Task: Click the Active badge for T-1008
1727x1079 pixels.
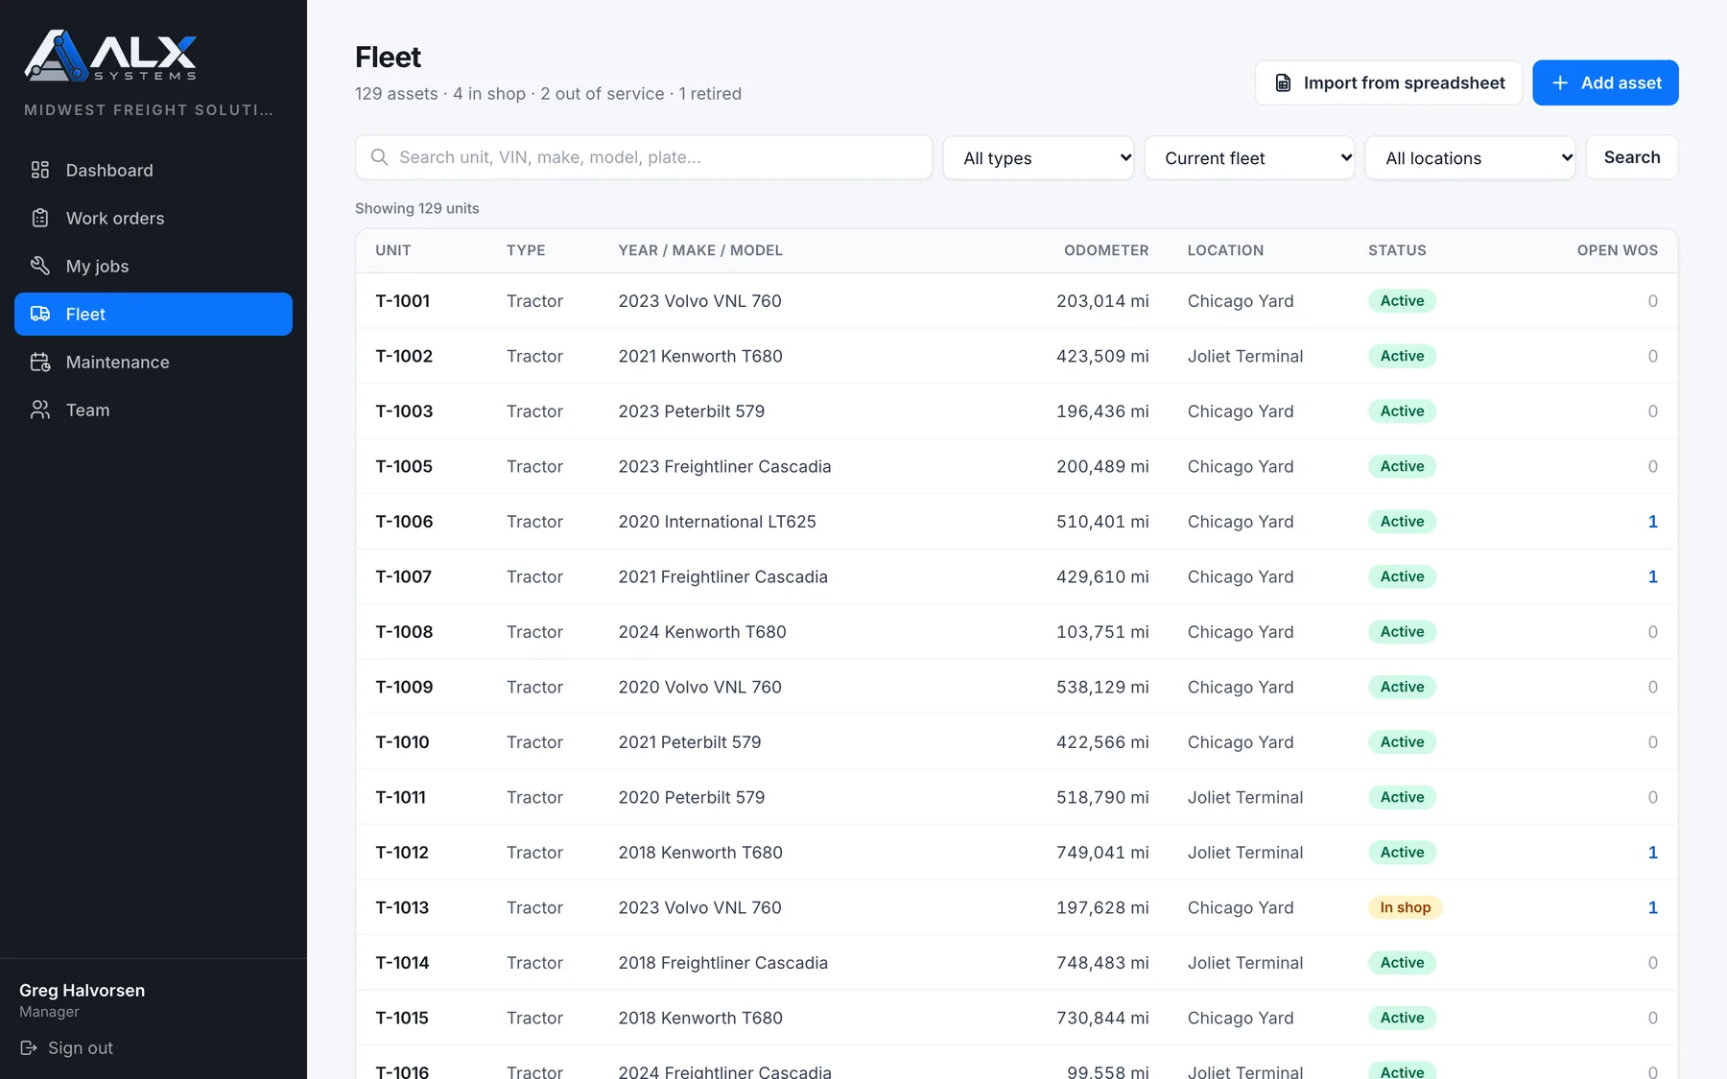Action: click(1402, 632)
